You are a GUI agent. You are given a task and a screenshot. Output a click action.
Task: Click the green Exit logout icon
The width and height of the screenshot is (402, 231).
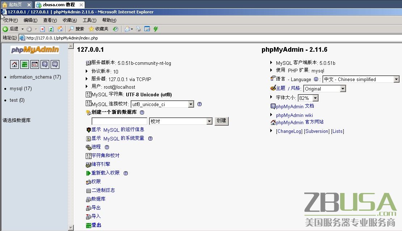(x=25, y=64)
